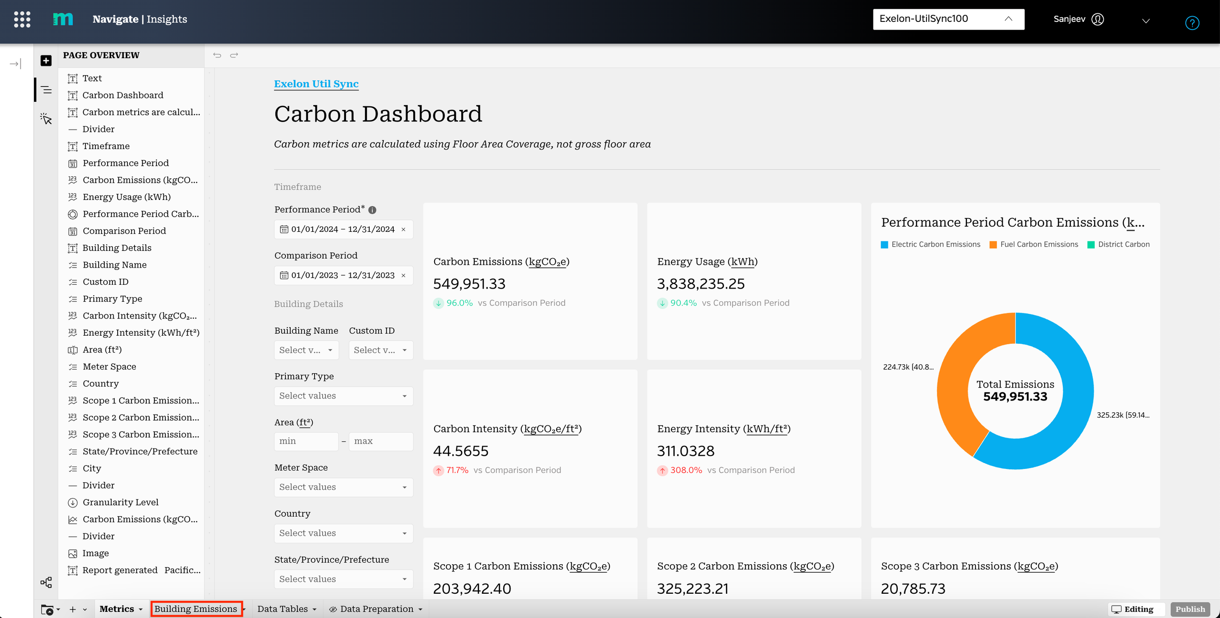
Task: Select Energy Usage (kWh) overview item
Action: point(126,197)
